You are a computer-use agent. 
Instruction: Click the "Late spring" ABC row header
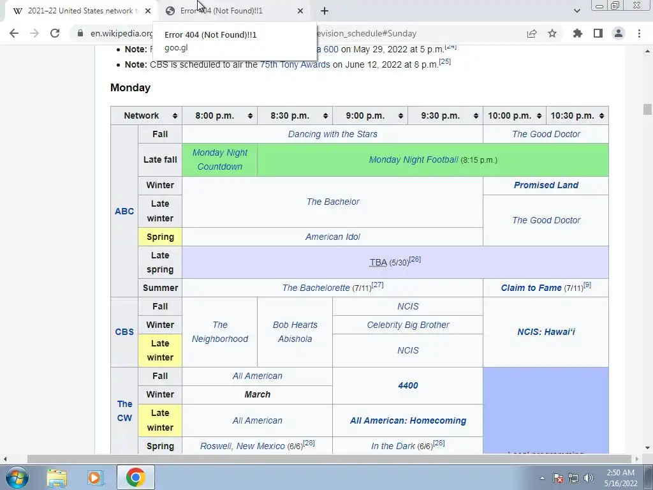160,262
